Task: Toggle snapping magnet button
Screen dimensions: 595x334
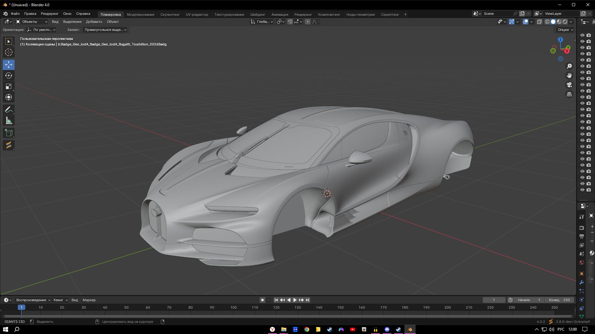Action: click(x=290, y=22)
